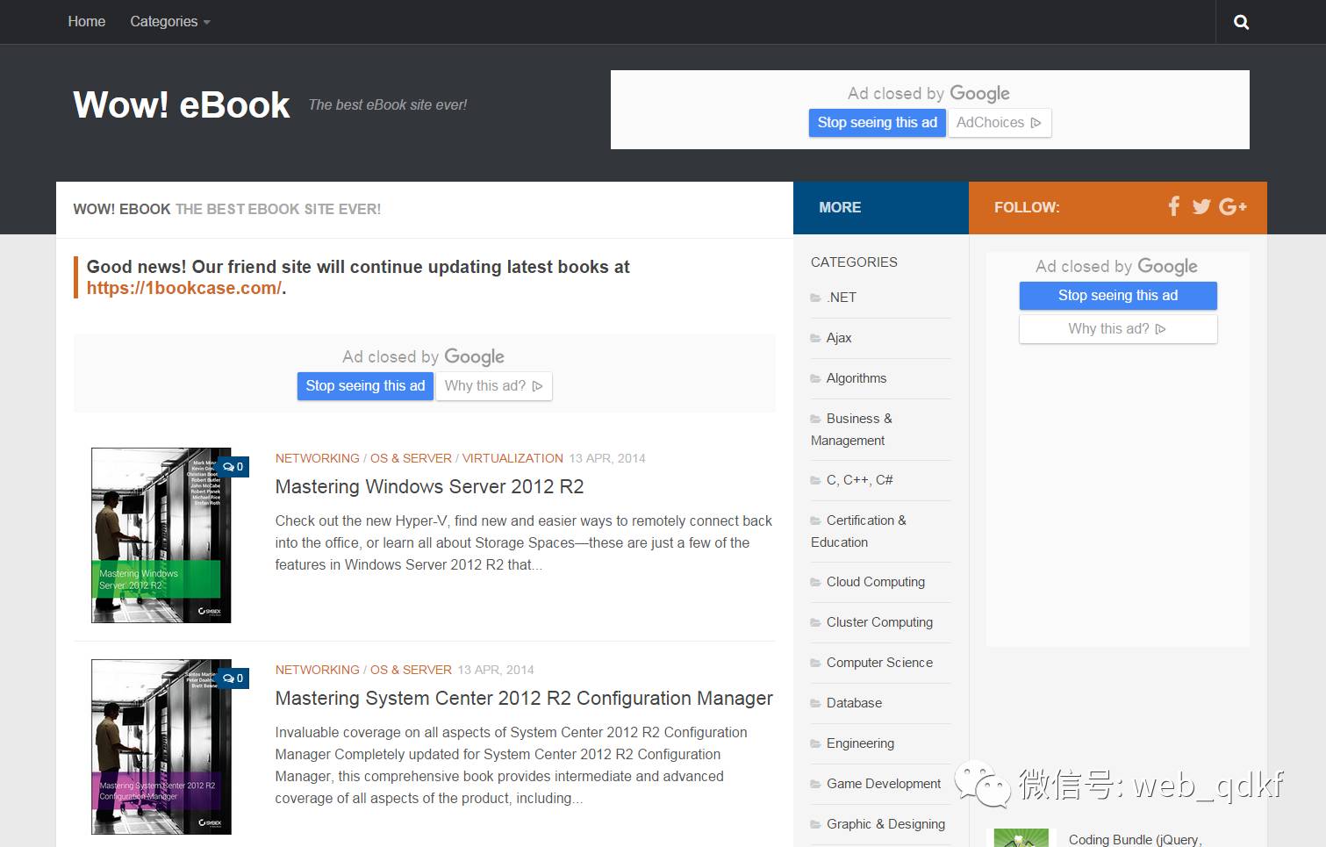Click the WOW! EBOOK heading text
This screenshot has height=847, width=1326.
pos(122,209)
